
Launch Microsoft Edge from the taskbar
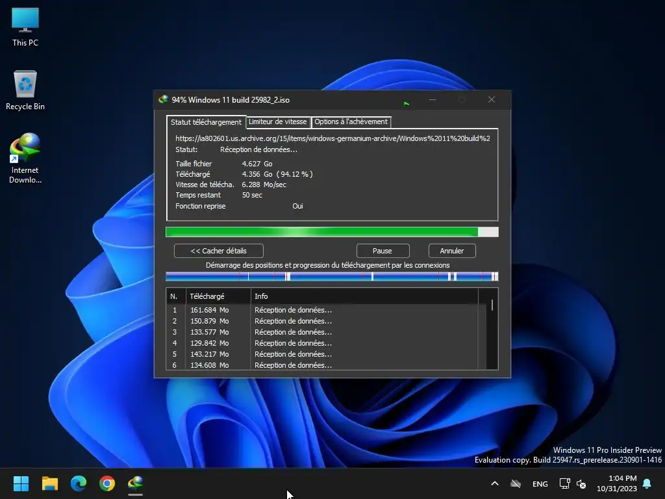(x=79, y=483)
